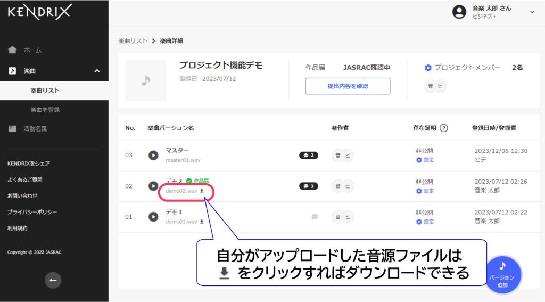The width and height of the screenshot is (545, 302).
Task: Play the マスター version track
Action: pyautogui.click(x=153, y=155)
